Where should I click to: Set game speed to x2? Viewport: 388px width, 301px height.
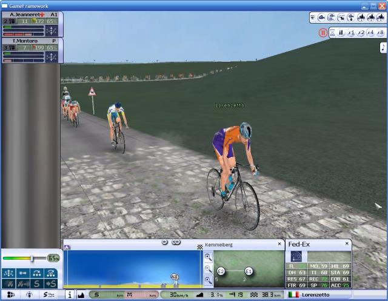(x=361, y=33)
